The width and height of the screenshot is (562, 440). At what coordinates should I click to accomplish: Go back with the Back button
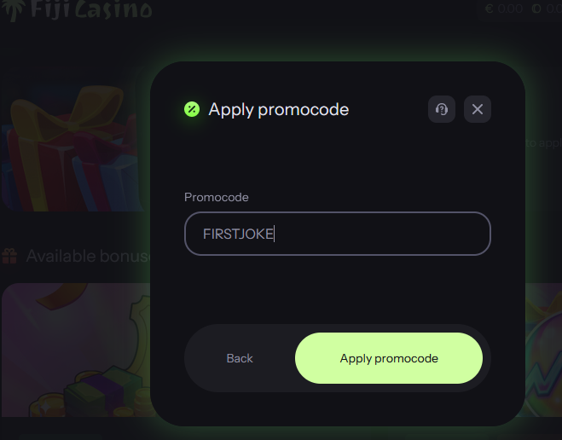tap(240, 358)
